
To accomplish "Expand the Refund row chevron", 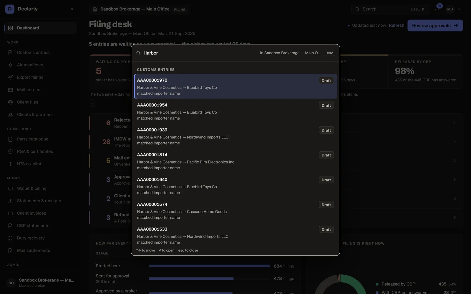I will coord(455,218).
